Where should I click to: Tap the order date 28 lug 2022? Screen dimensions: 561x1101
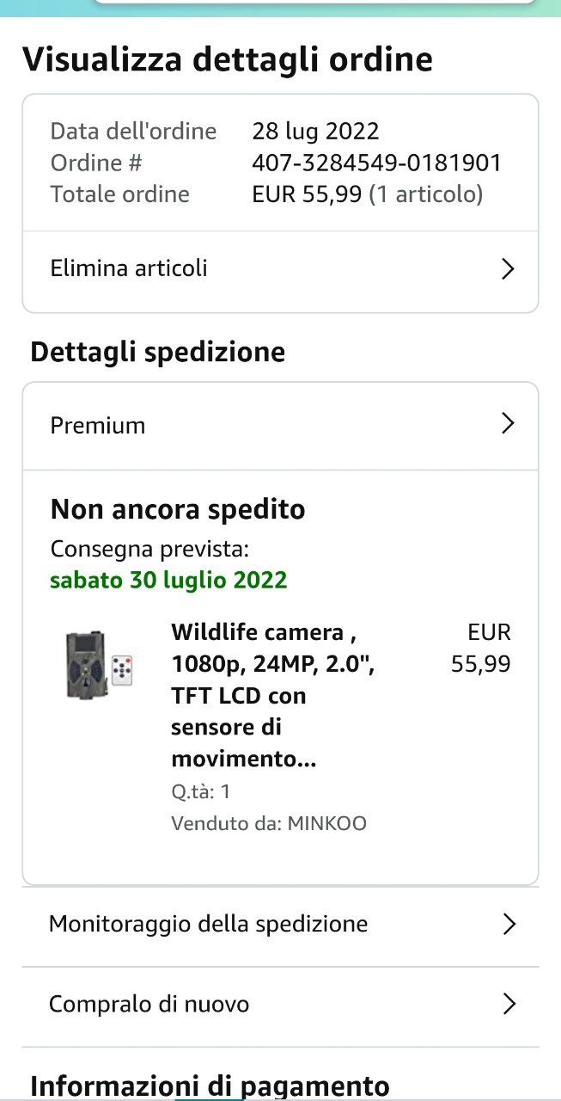tap(315, 131)
